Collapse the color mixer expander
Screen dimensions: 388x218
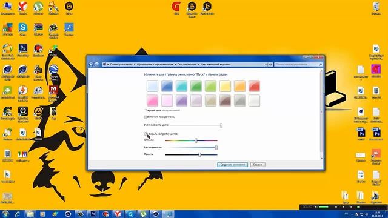point(145,134)
